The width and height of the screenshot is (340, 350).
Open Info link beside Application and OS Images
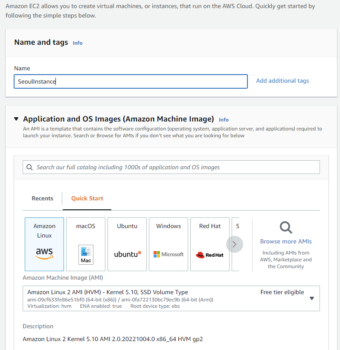(224, 120)
